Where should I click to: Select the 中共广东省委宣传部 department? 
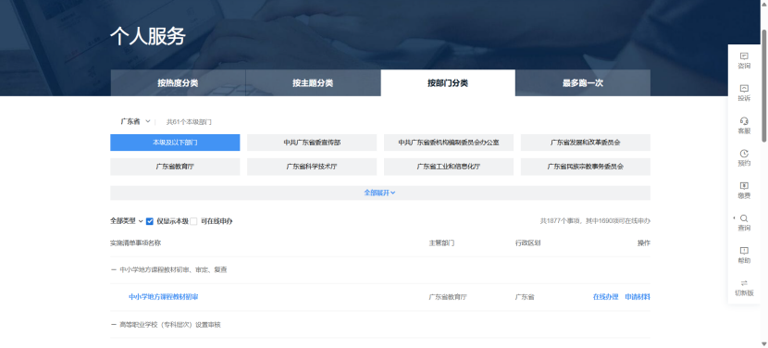click(312, 143)
